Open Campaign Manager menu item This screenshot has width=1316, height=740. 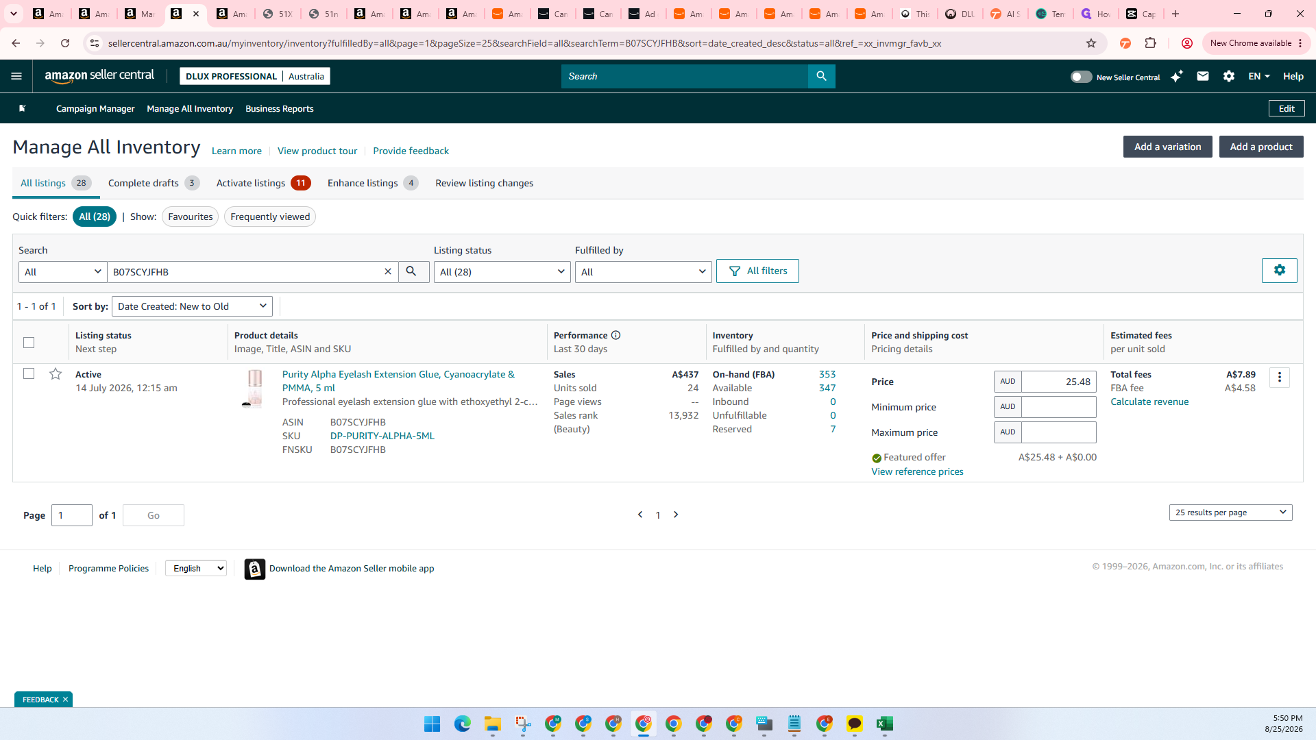pyautogui.click(x=95, y=108)
